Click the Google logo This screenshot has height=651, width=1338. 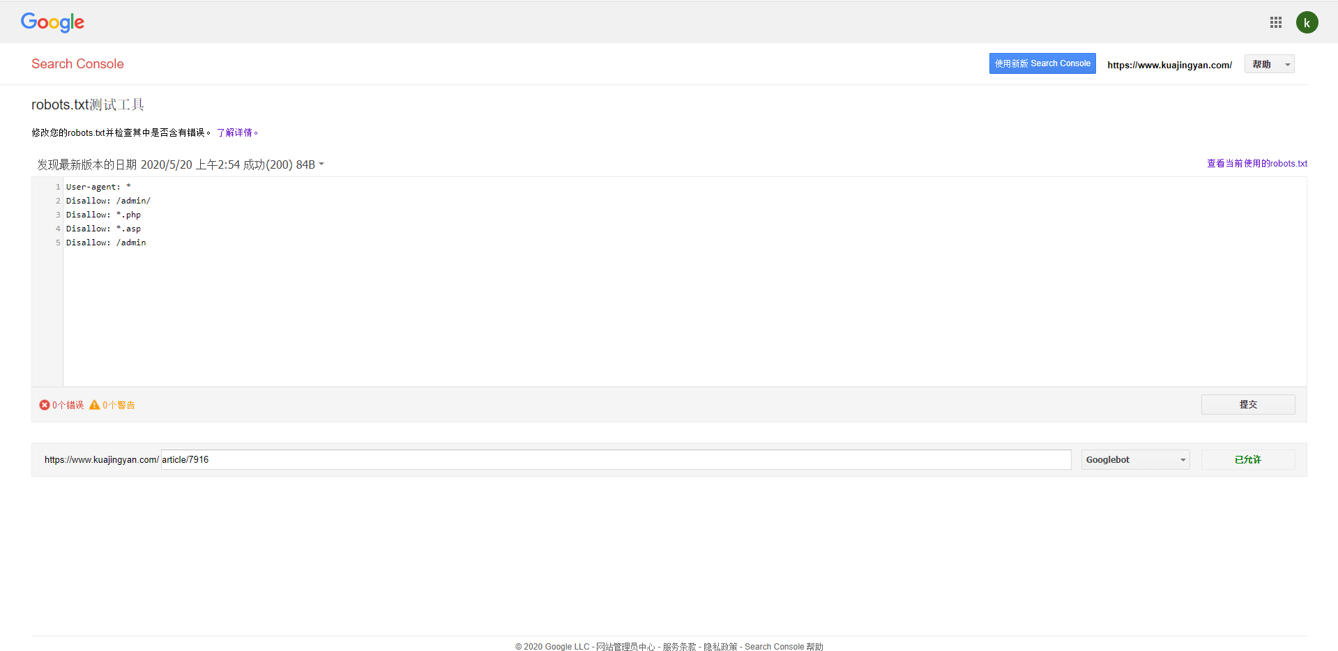pyautogui.click(x=52, y=22)
